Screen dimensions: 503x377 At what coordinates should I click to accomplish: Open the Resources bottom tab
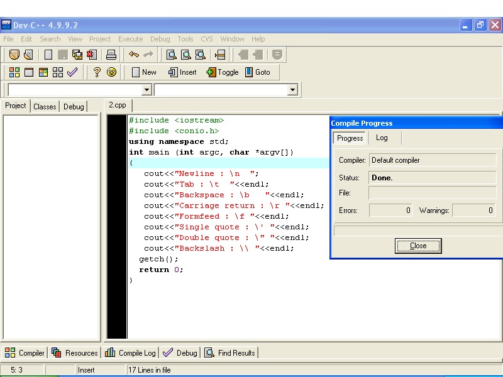pyautogui.click(x=75, y=353)
